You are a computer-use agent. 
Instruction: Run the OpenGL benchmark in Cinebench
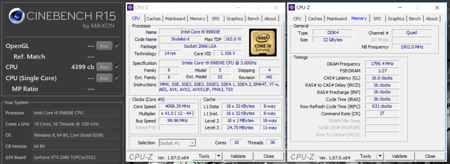[x=104, y=46]
